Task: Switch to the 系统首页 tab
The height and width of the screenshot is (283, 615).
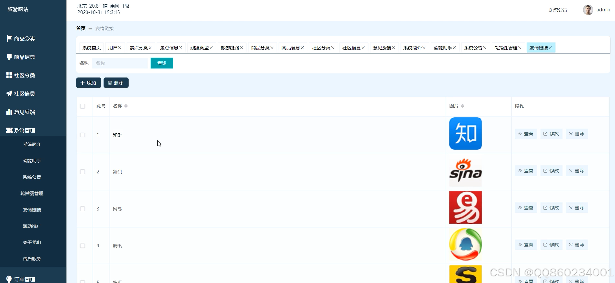Action: click(x=92, y=48)
